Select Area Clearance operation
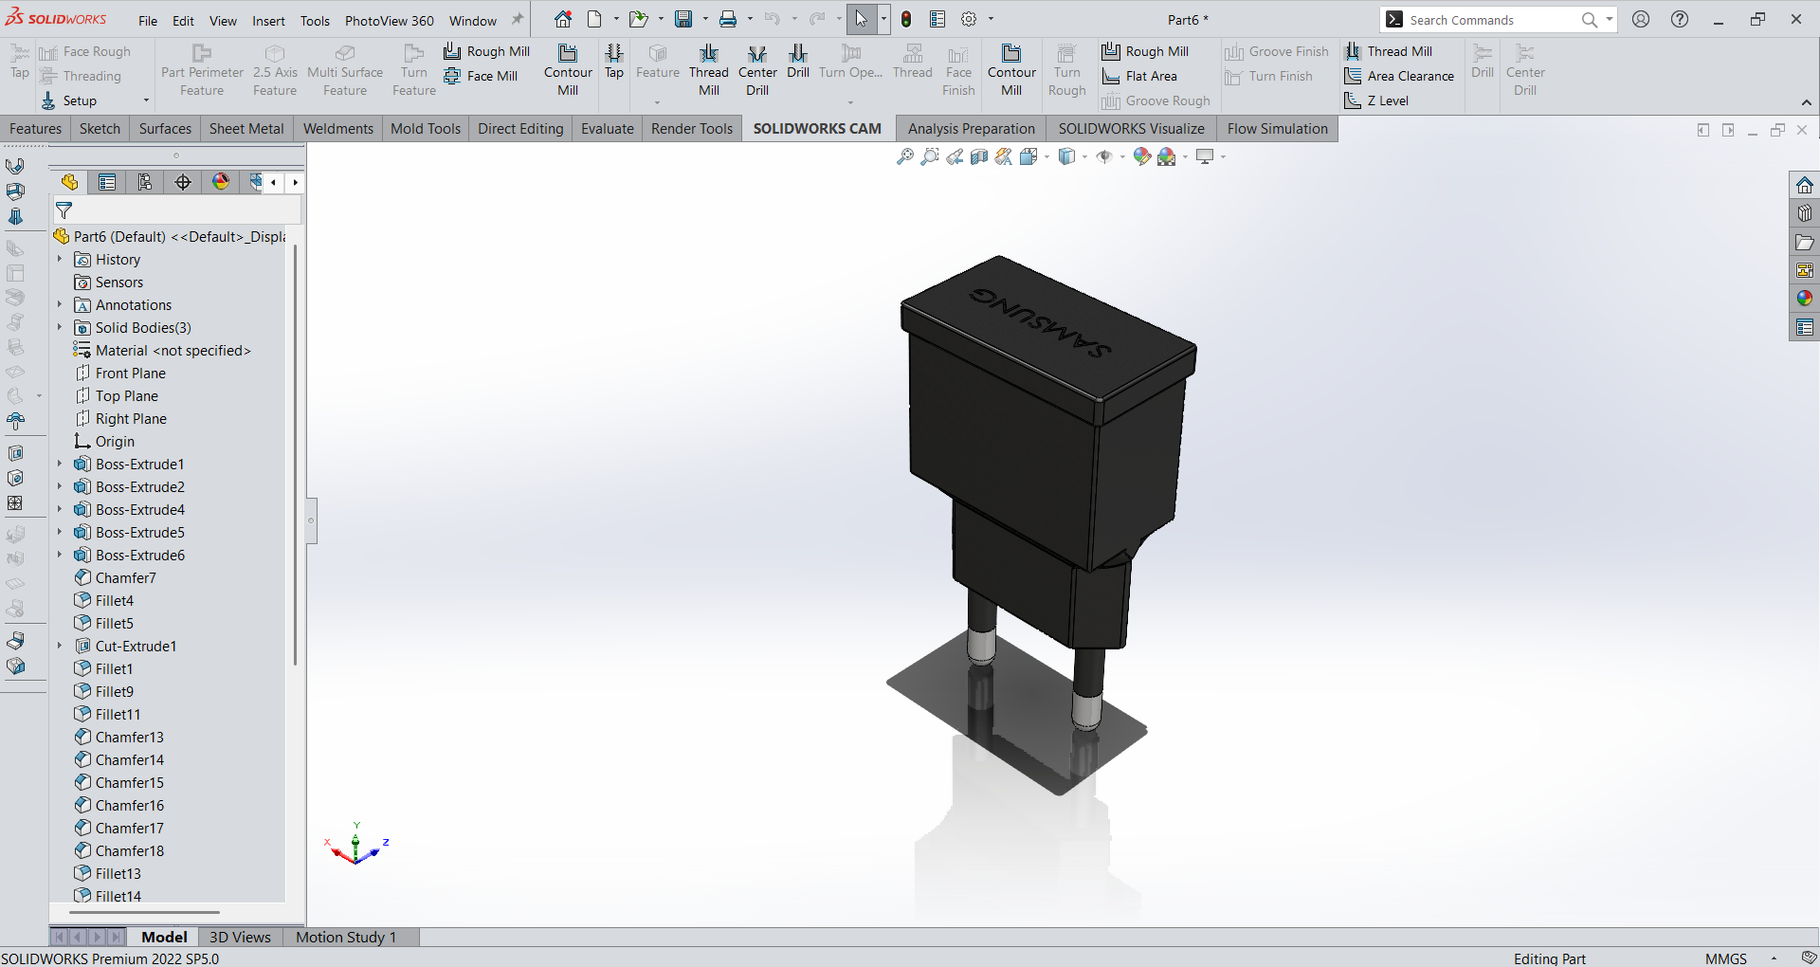 tap(1399, 76)
